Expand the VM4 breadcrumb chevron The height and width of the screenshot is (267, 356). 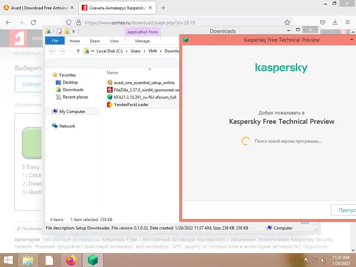tap(161, 51)
